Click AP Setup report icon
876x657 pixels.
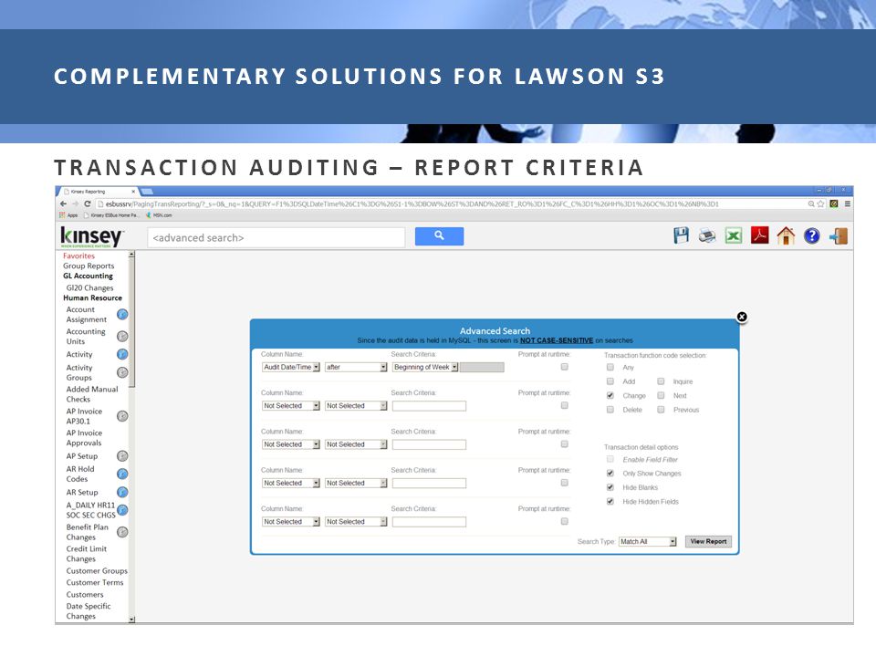[122, 456]
